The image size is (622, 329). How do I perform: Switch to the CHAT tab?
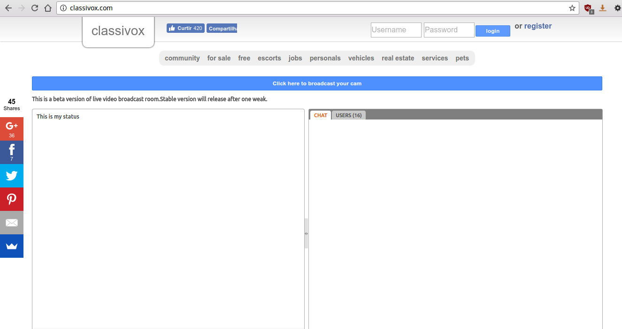point(321,115)
